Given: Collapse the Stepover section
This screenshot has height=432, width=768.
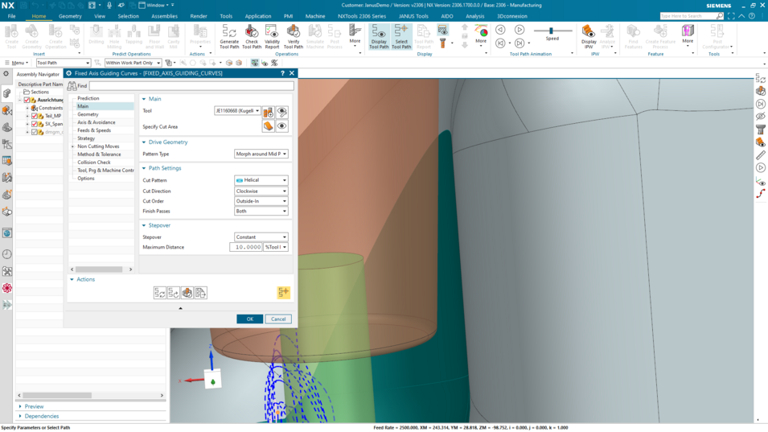Looking at the screenshot, I should 144,225.
